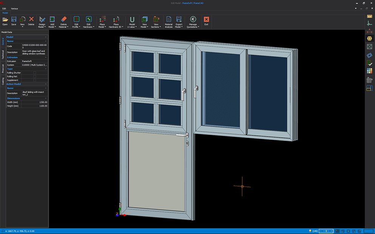The image size is (375, 234).
Task: Open the Material Analysis tool
Action: coord(169,22)
